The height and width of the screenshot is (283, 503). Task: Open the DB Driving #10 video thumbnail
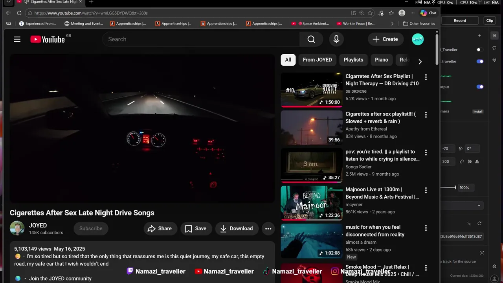coord(312,90)
